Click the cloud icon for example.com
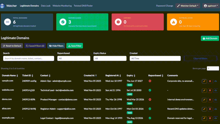220x124 pixels. [216, 118]
